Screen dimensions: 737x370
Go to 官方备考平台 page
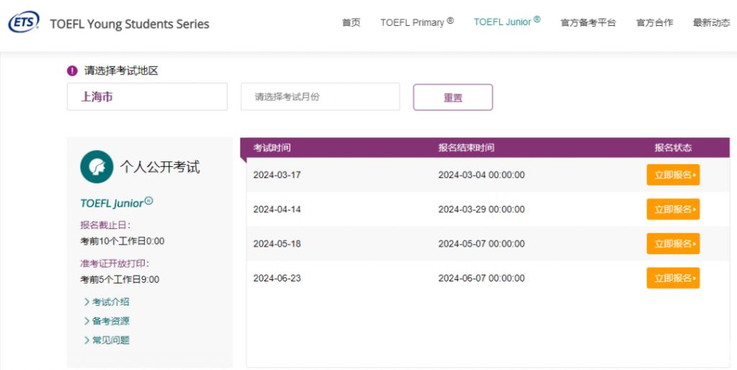[x=588, y=22]
